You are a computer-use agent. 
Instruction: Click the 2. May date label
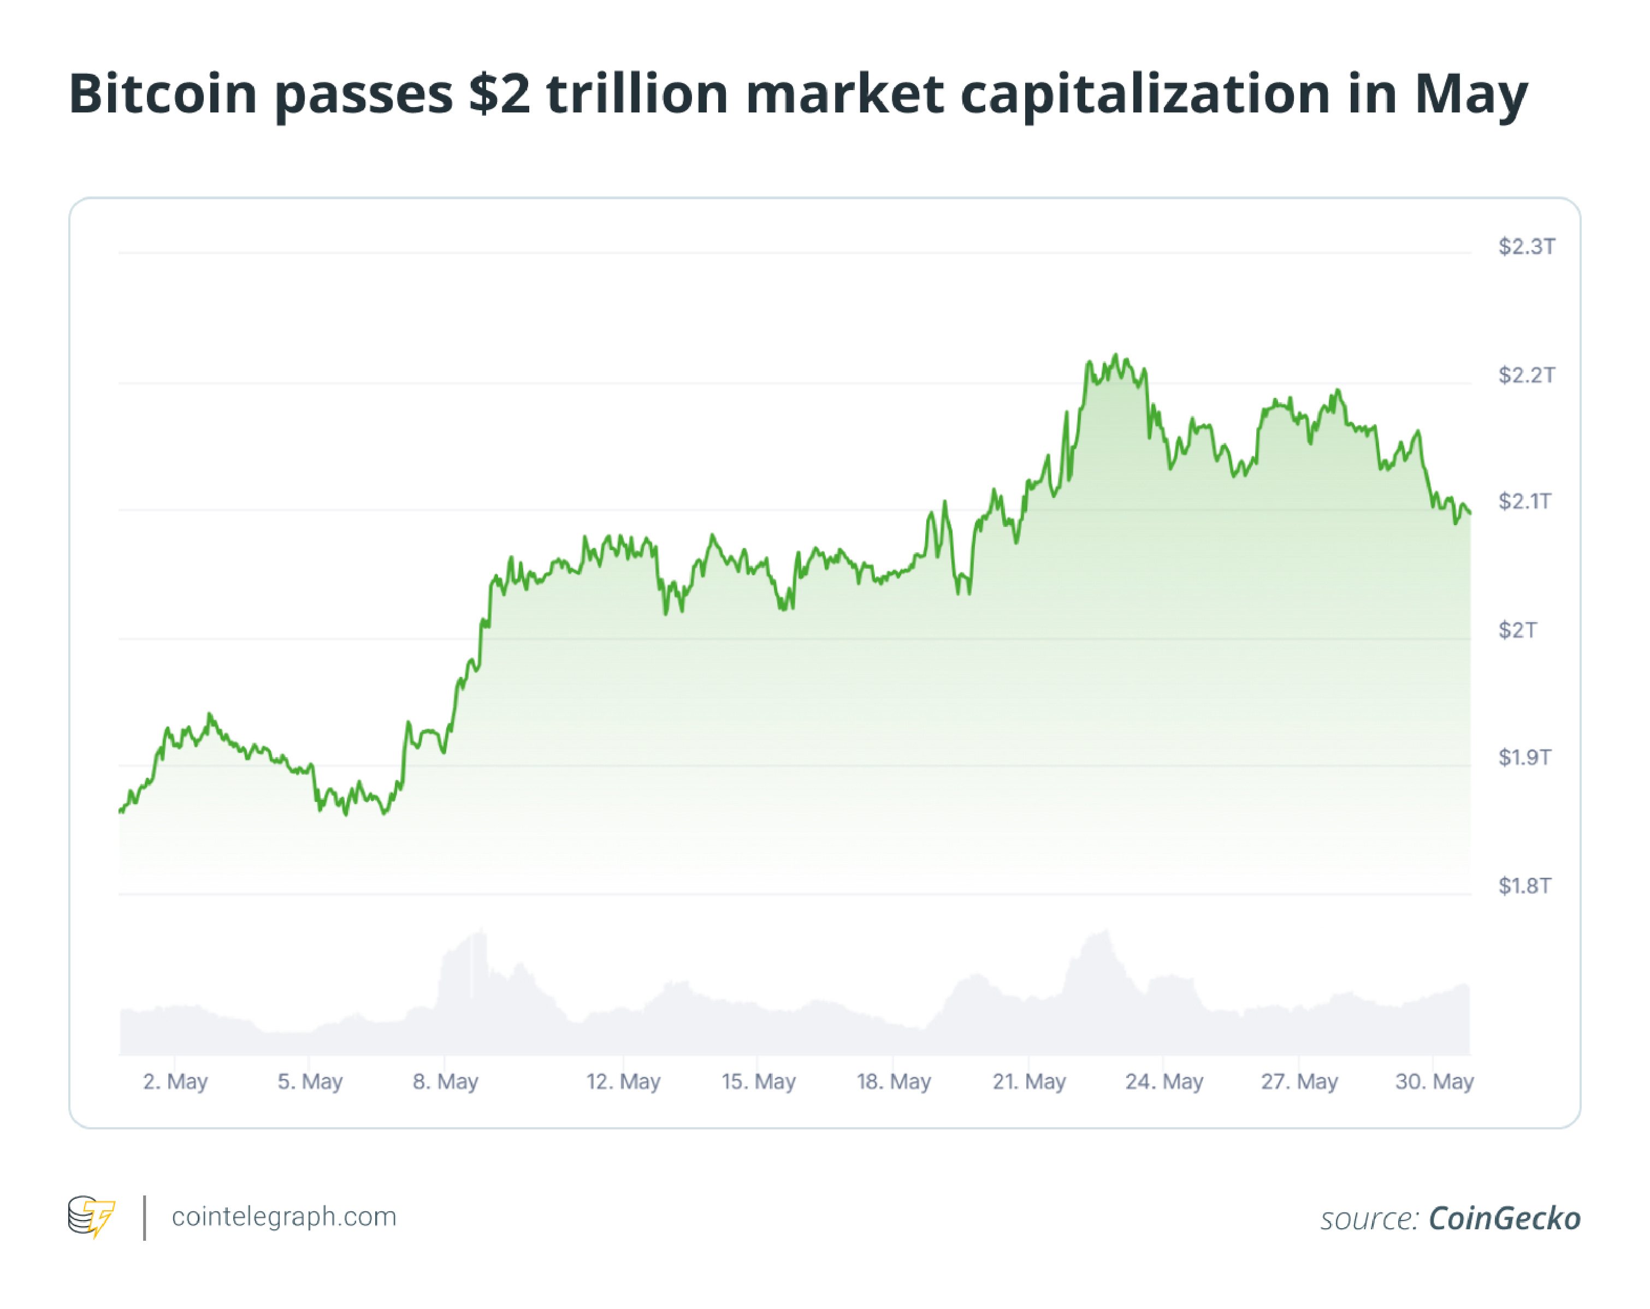coord(175,1081)
